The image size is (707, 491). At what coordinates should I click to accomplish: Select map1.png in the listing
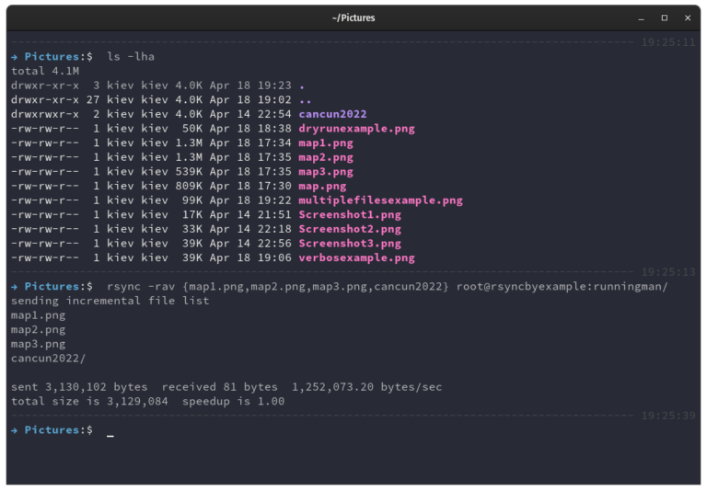326,143
